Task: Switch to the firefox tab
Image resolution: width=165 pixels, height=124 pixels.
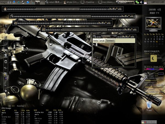Action: [x=96, y=41]
